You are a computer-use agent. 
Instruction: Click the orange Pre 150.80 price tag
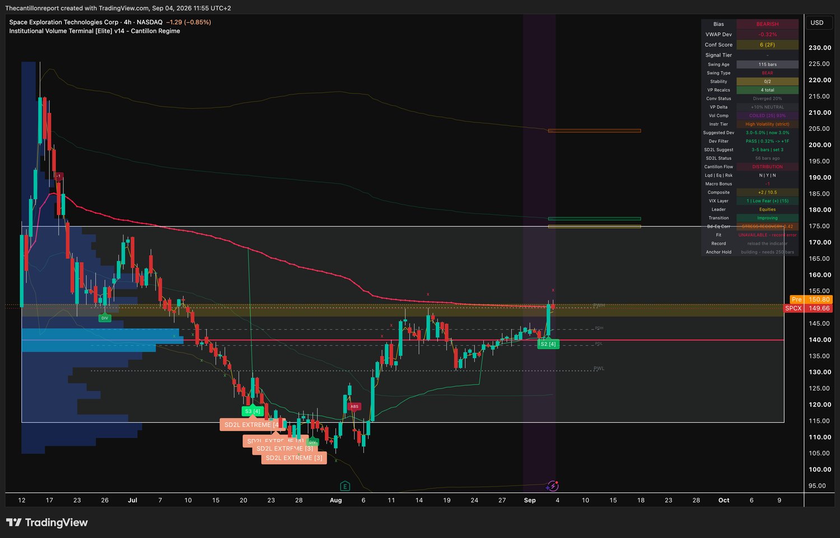810,300
